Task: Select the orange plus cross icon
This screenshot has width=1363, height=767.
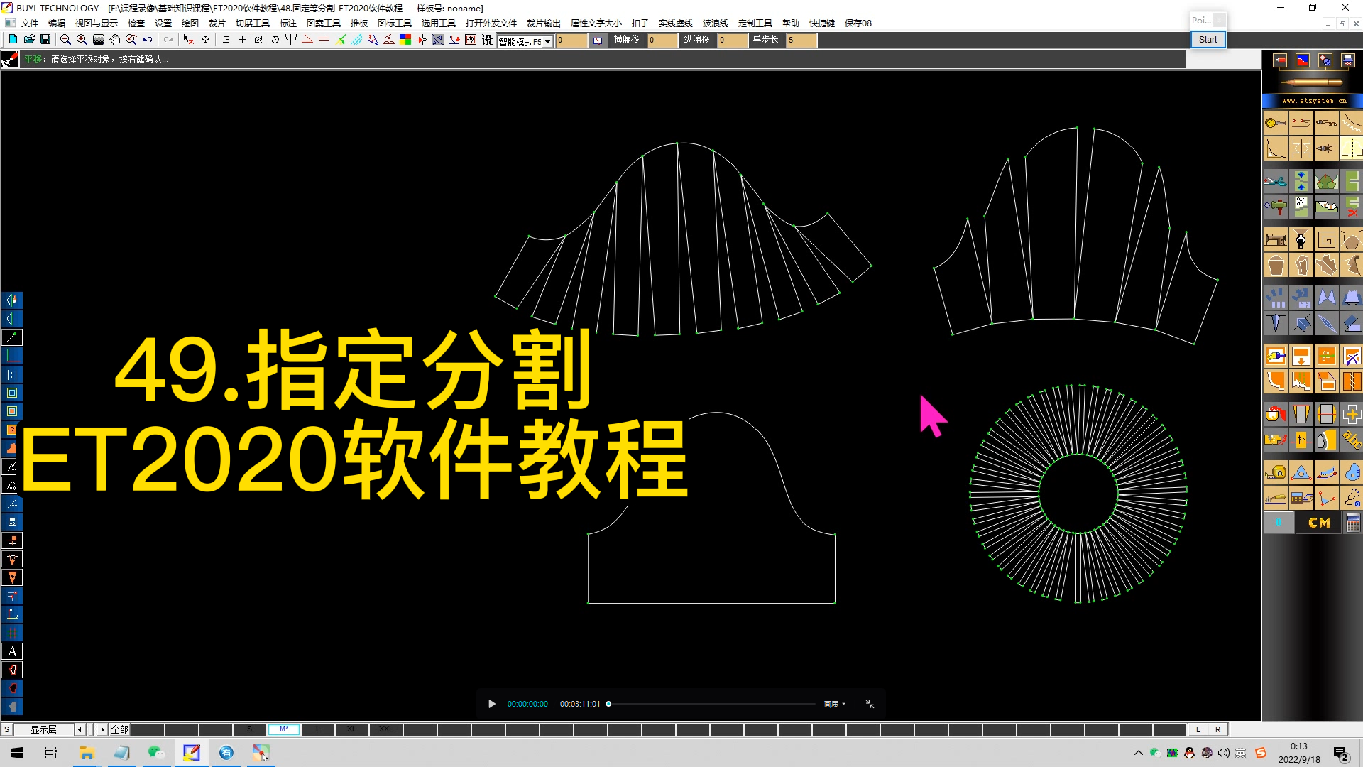Action: [1352, 414]
